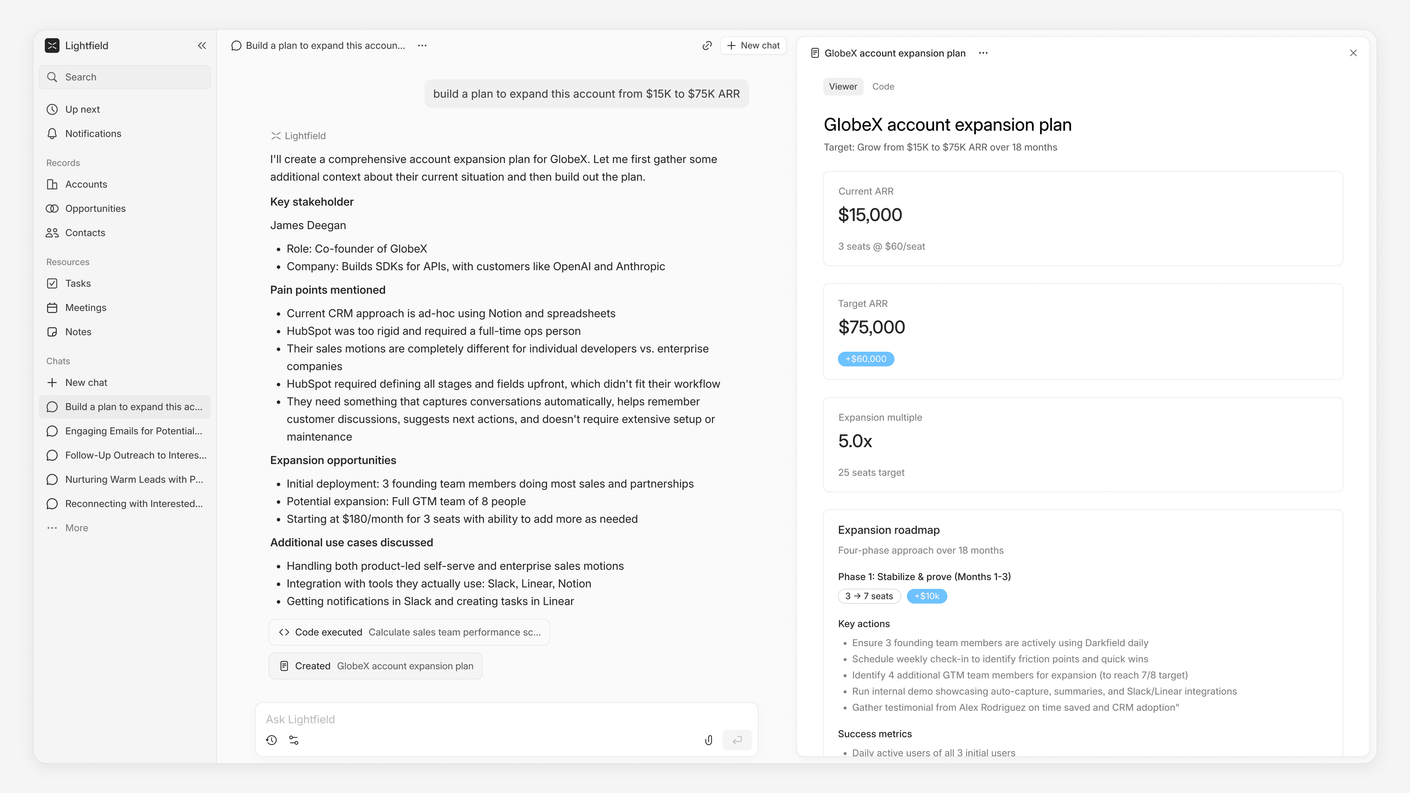Image resolution: width=1410 pixels, height=793 pixels.
Task: Open Tasks from the Resources section
Action: [x=78, y=283]
